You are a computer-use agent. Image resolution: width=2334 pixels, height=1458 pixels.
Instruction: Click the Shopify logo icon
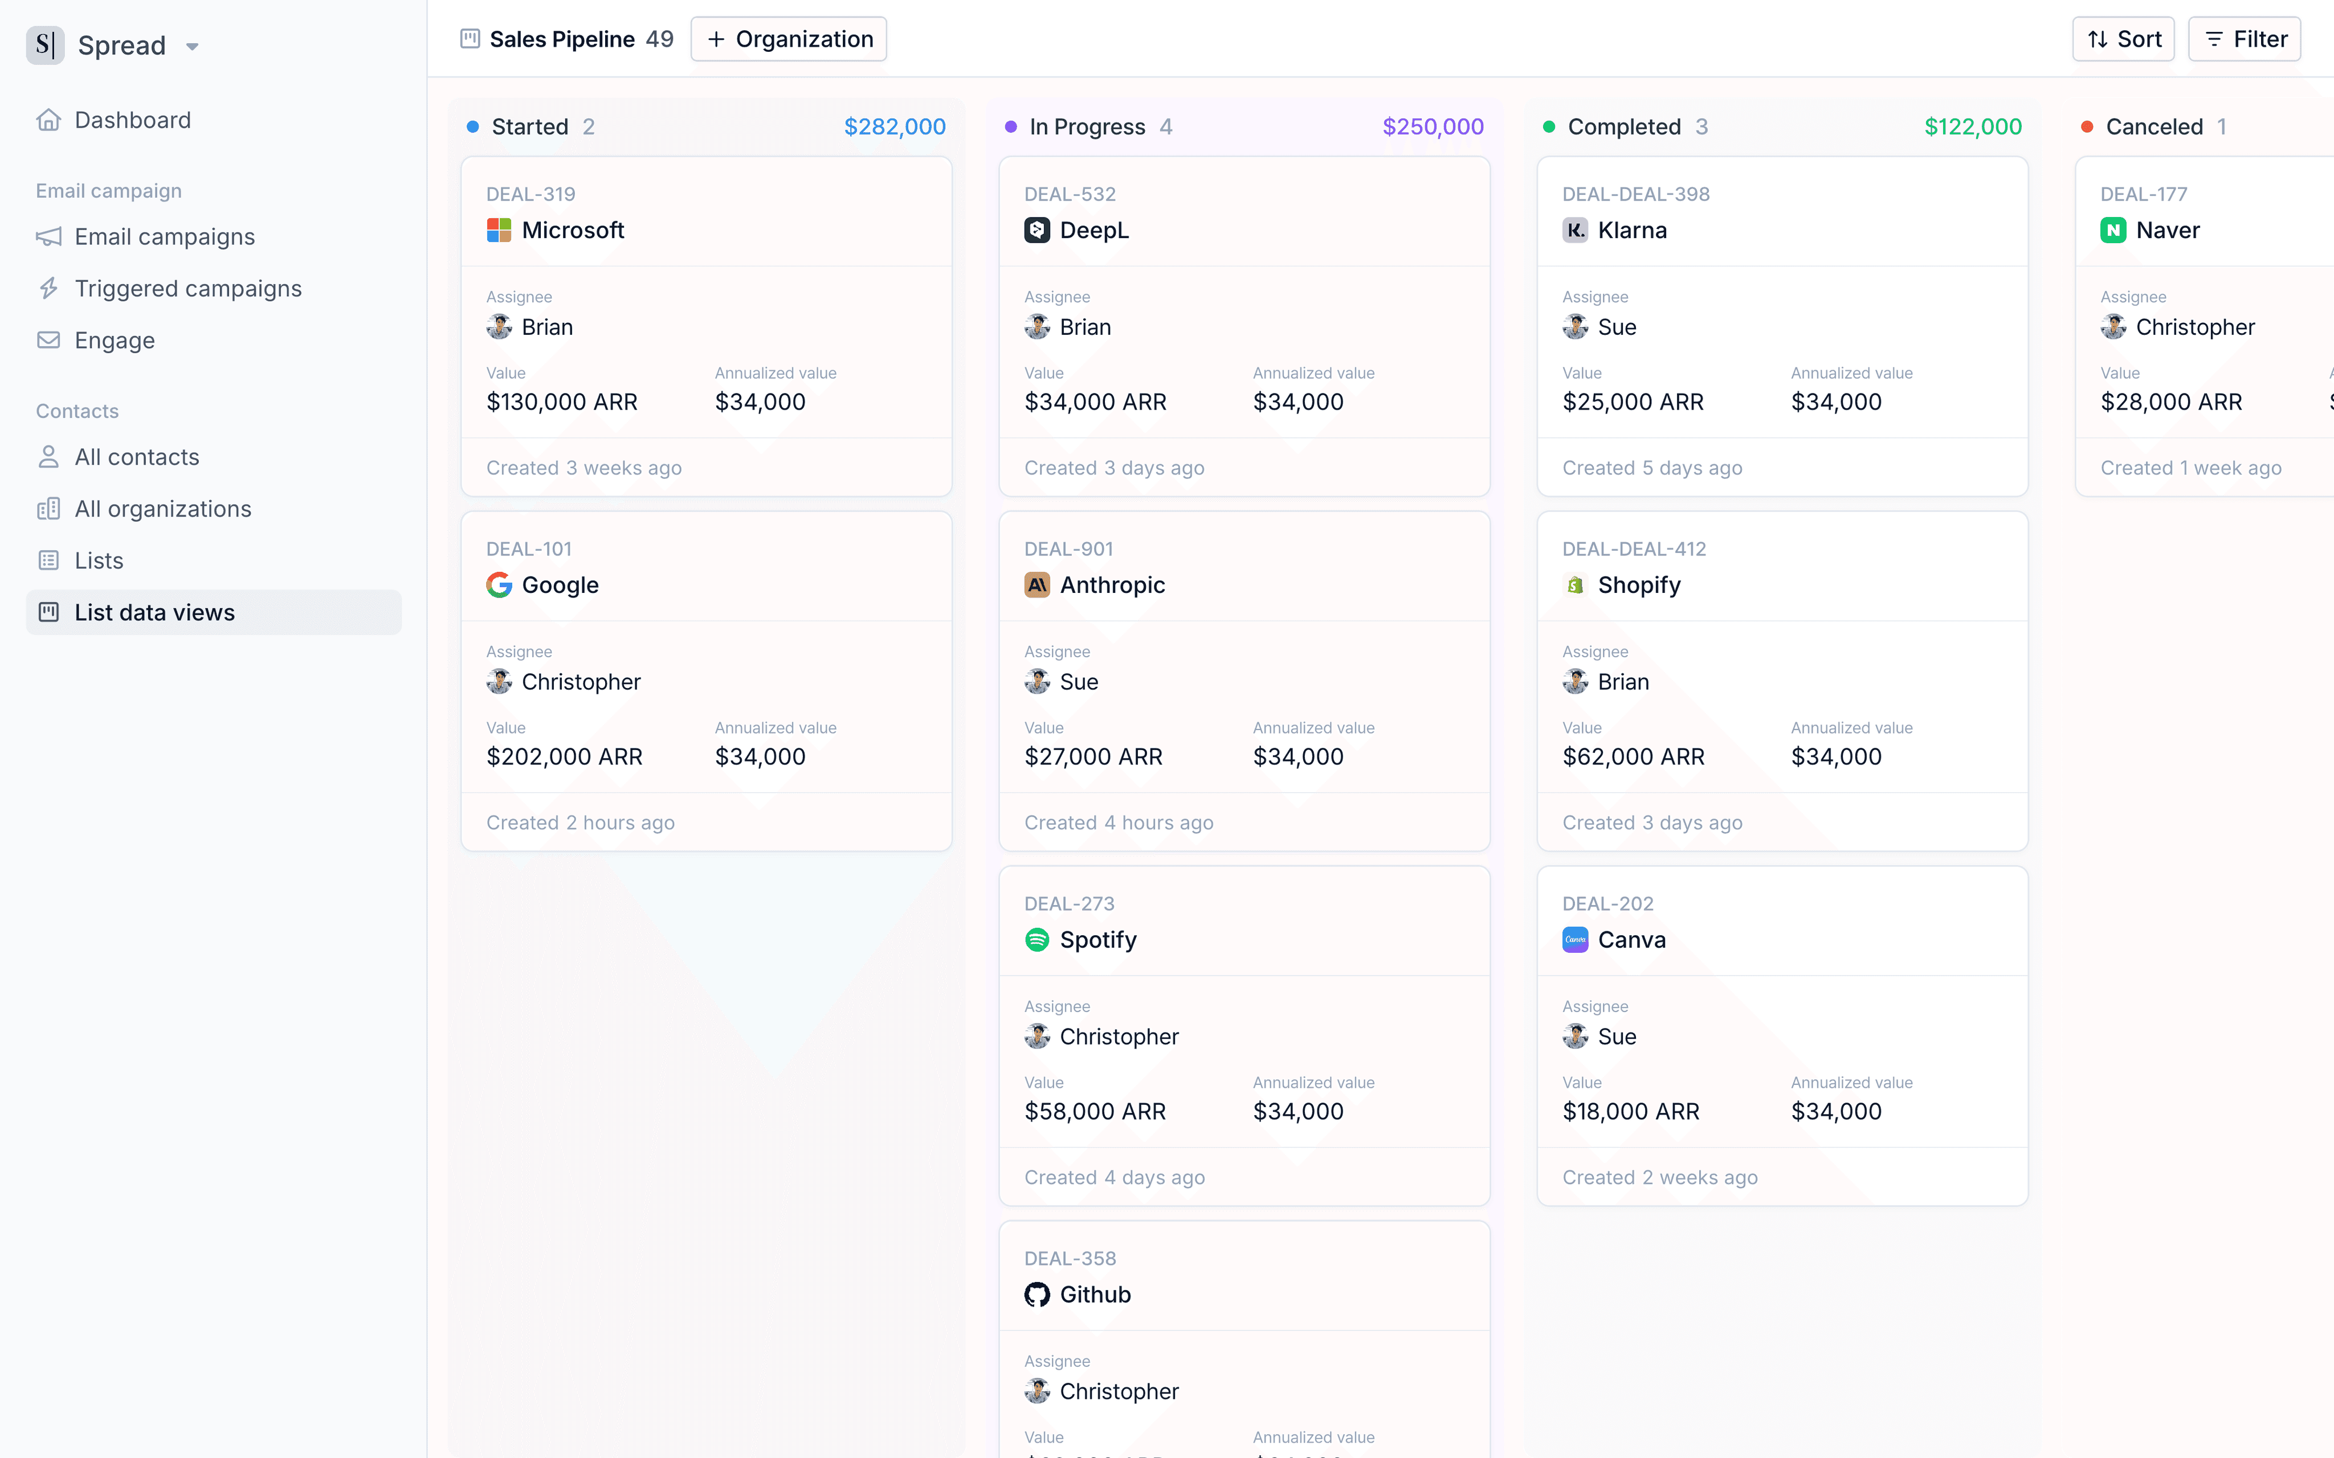tap(1575, 585)
